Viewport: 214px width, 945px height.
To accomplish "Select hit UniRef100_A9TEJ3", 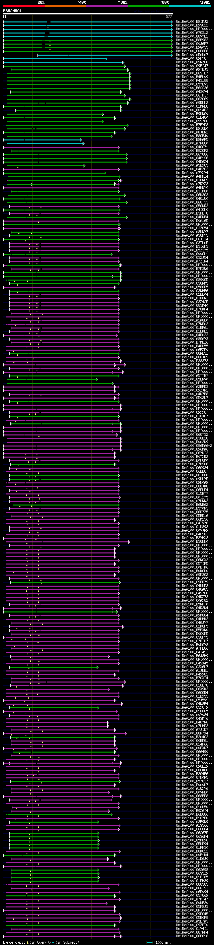I will 192,69.
